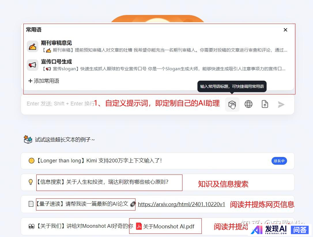Click 添加常用语 to add a phrase
Image resolution: width=313 pixels, height=237 pixels.
coord(44,81)
